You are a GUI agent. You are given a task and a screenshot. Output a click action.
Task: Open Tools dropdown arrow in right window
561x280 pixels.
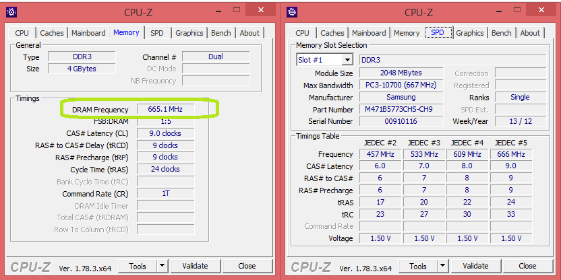pyautogui.click(x=442, y=266)
